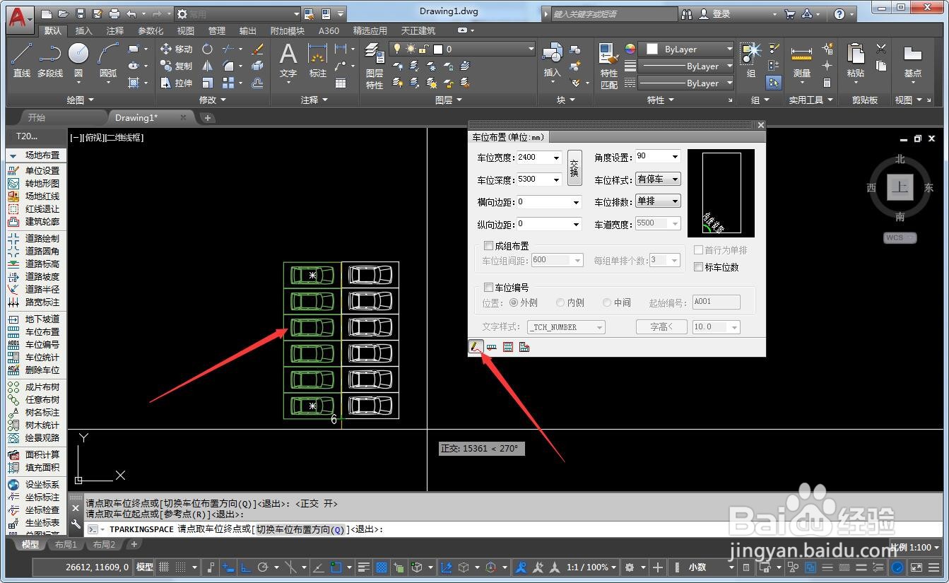Toggle the grid display in status bar
Screen dimensions: 949x583
pos(164,567)
